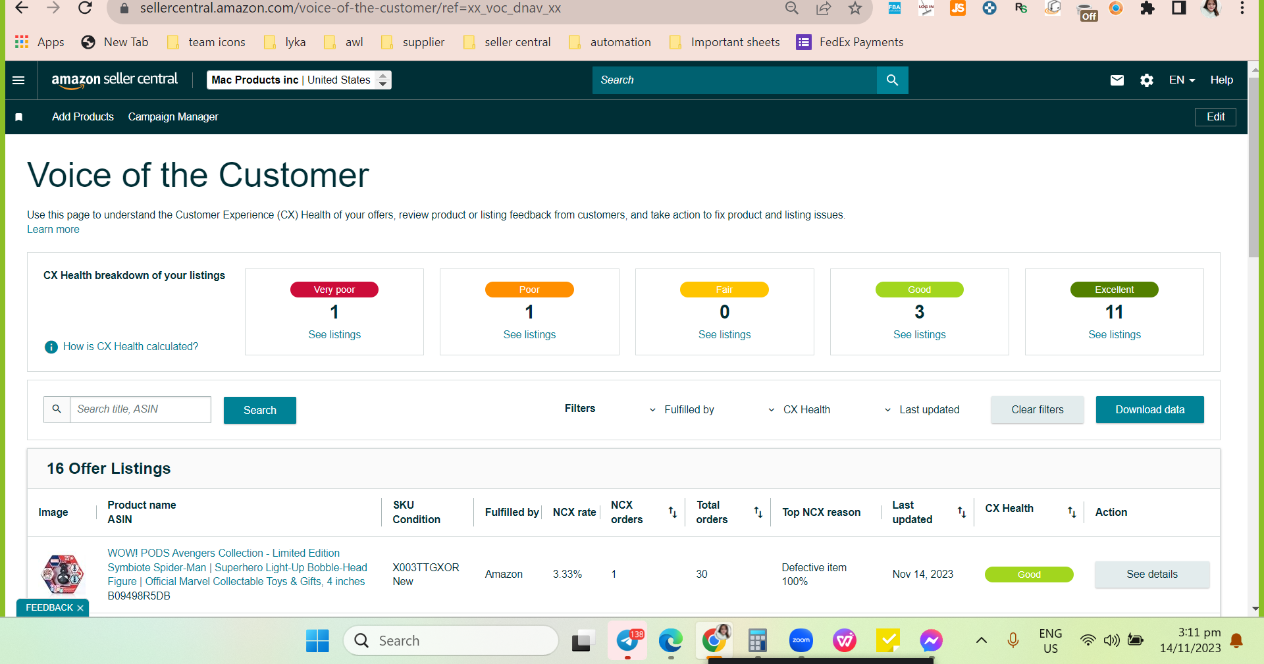
Task: Open the messages envelope icon
Action: 1117,80
